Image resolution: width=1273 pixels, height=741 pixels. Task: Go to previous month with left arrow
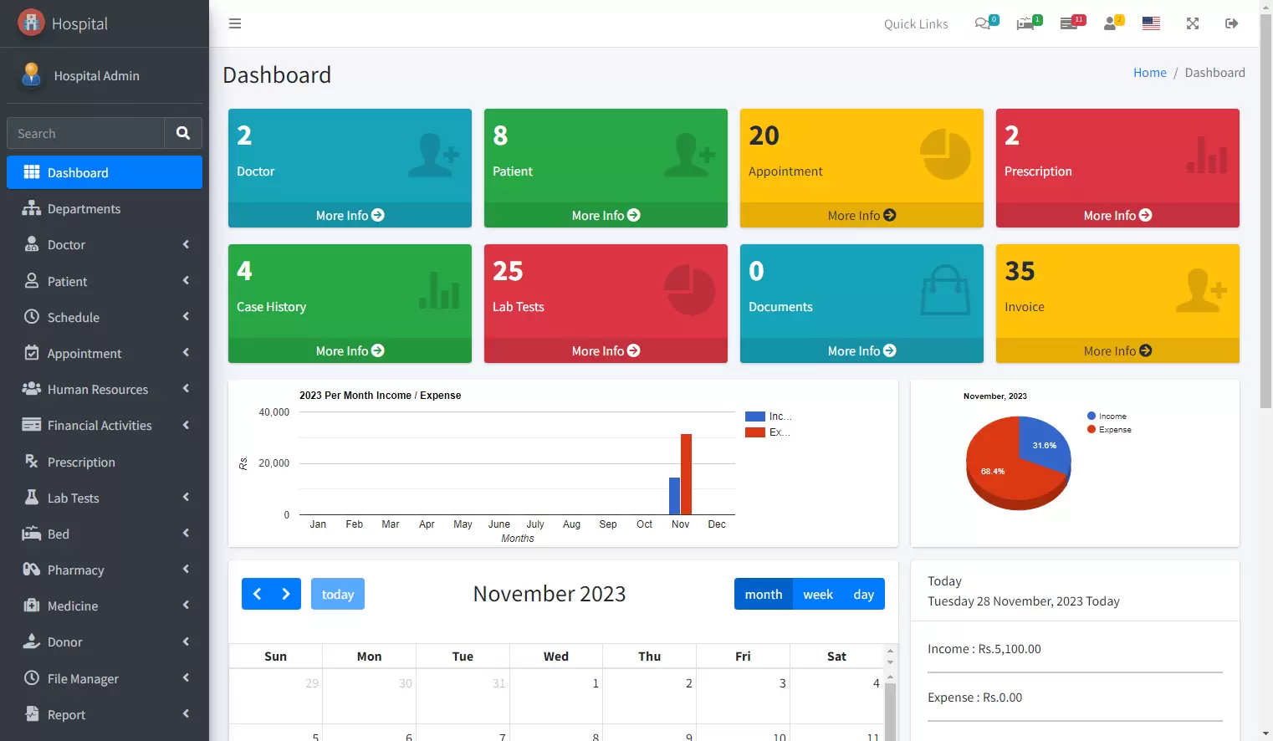pos(257,594)
